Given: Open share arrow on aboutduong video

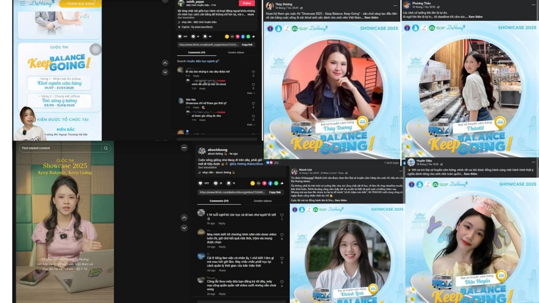Looking at the screenshot, I should tap(282, 183).
